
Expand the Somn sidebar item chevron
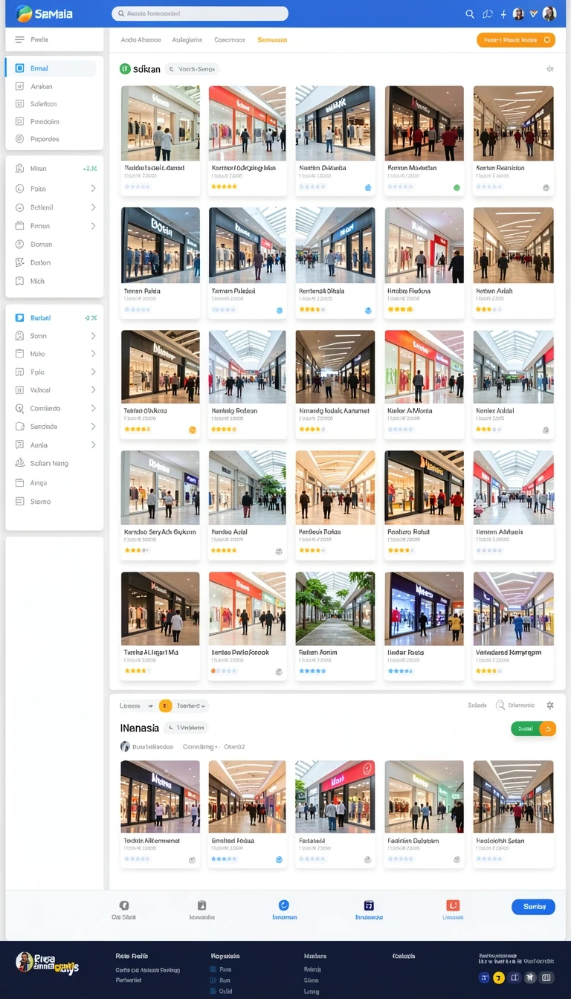click(x=93, y=336)
